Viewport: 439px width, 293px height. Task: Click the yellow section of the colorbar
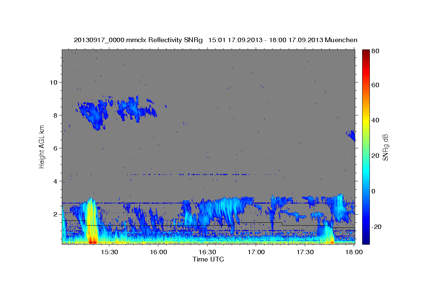(x=366, y=120)
